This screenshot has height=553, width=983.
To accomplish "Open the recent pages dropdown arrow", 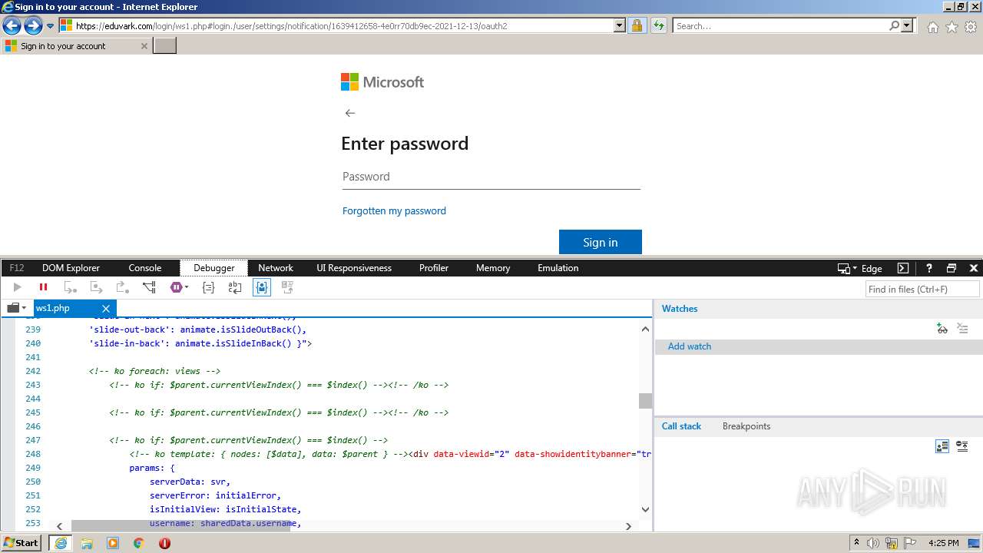I will click(x=51, y=26).
